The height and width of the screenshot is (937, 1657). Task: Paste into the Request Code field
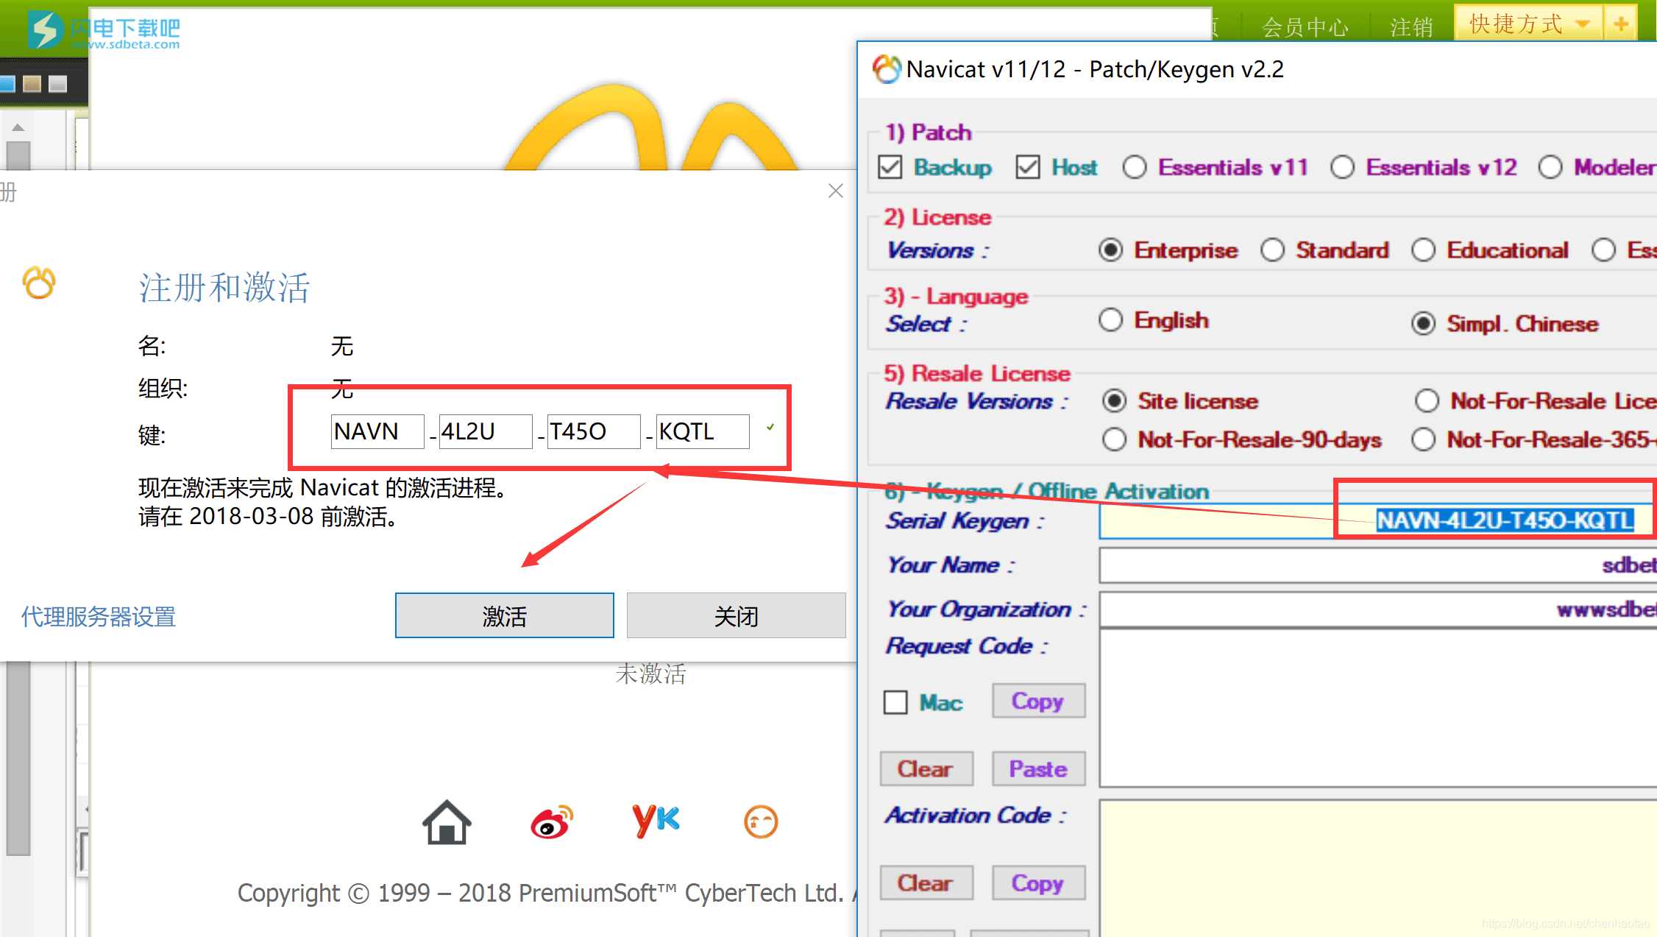pos(1038,768)
